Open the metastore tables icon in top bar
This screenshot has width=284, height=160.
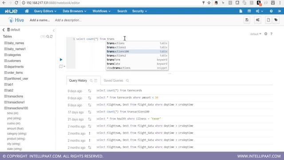[249, 11]
